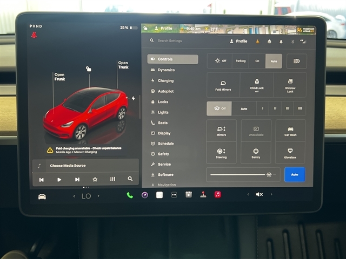
Task: Set exterior lights to Off
Action: 220,61
